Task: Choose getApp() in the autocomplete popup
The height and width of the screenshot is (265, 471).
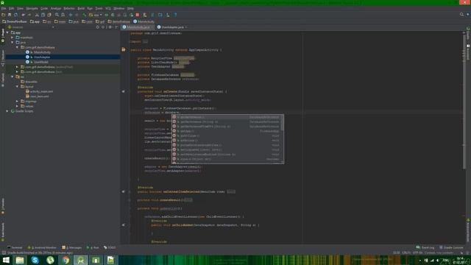Action: point(226,131)
